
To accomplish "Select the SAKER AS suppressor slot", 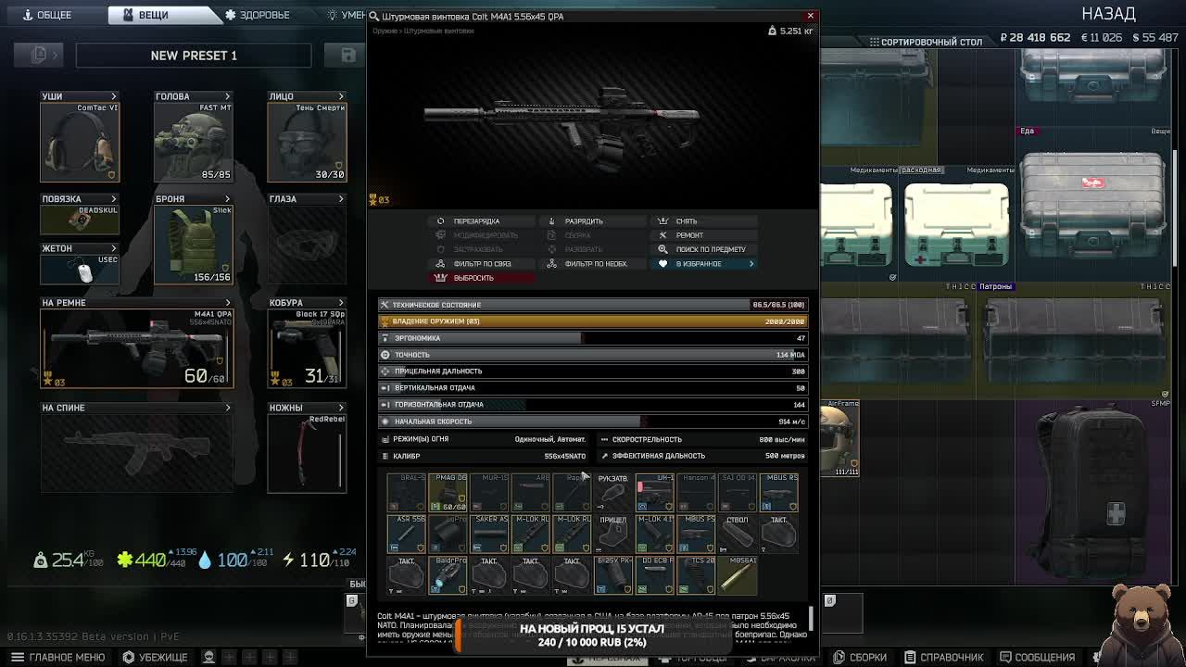I will 489,535.
